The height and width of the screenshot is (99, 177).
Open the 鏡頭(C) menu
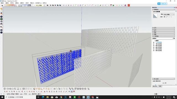17,3
